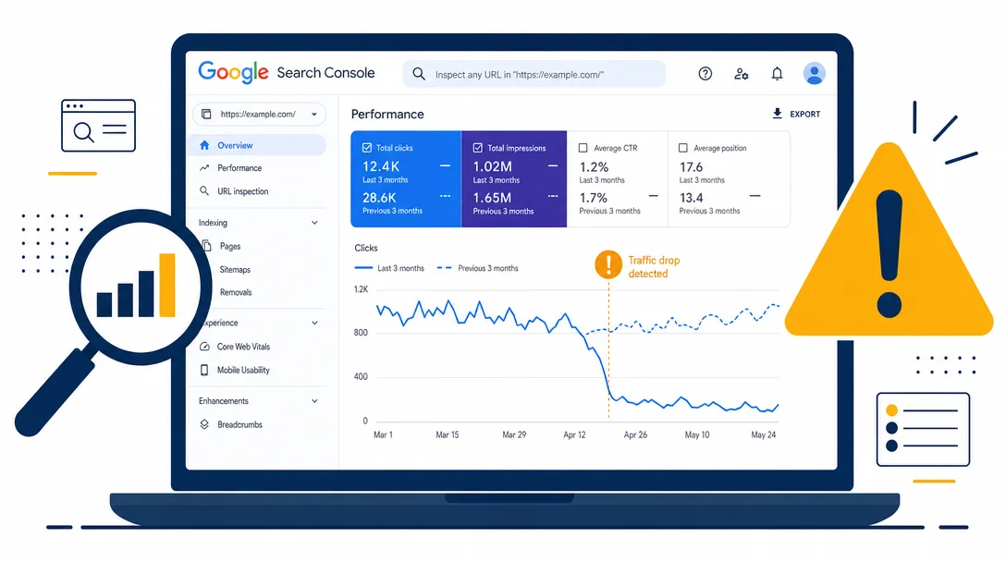Click the 13.4 previous position value
Screen dimensions: 1006x562
click(691, 198)
